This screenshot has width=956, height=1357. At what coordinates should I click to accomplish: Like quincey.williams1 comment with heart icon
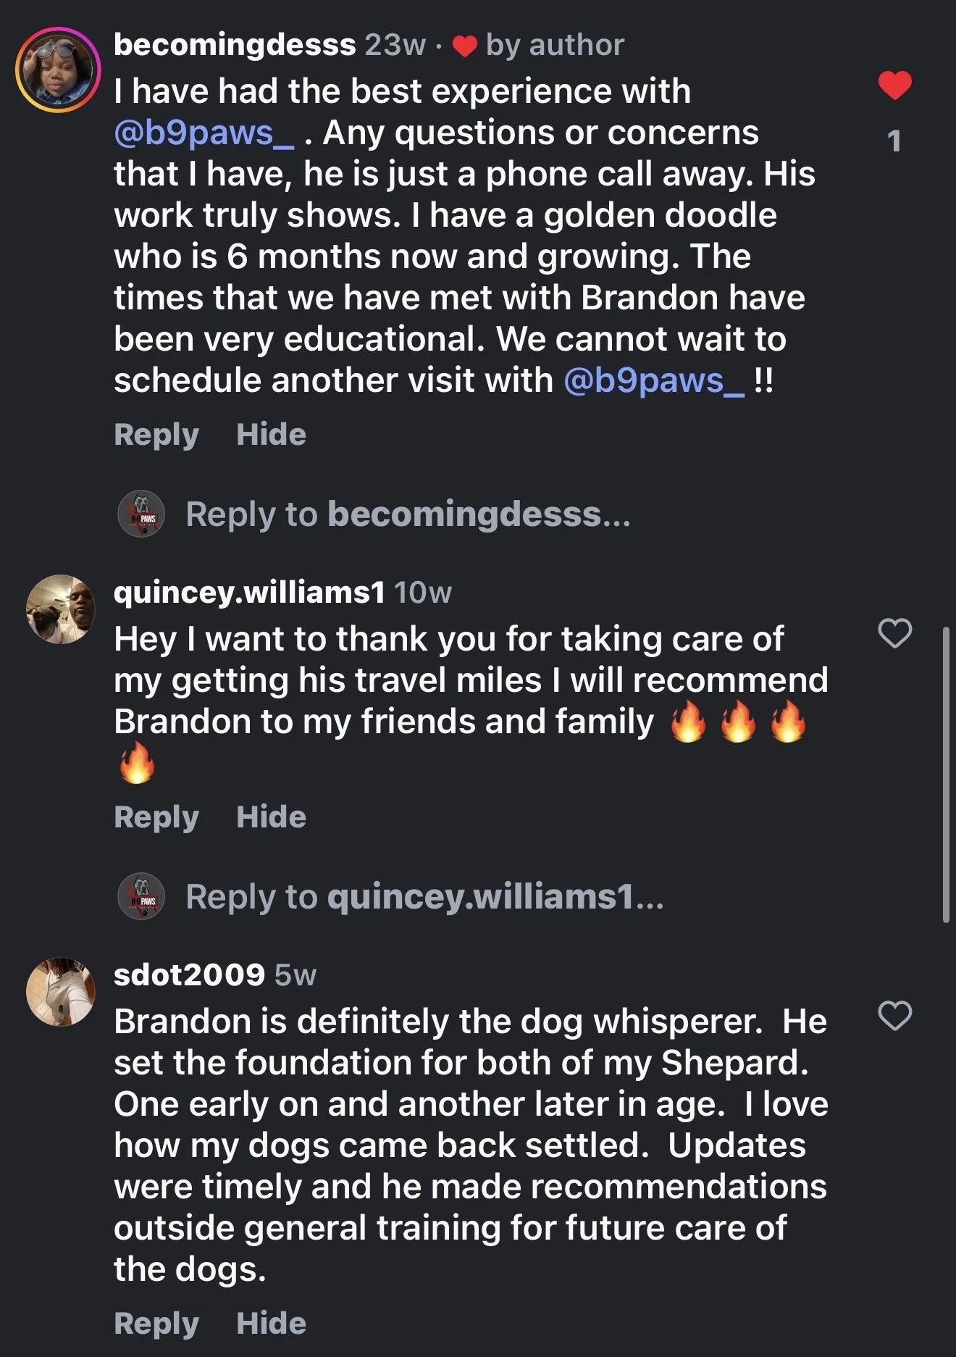(894, 633)
